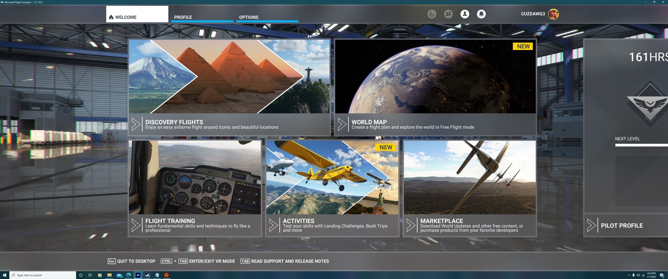668x279 pixels.
Task: Open the Pilot Profile button
Action: (x=626, y=225)
